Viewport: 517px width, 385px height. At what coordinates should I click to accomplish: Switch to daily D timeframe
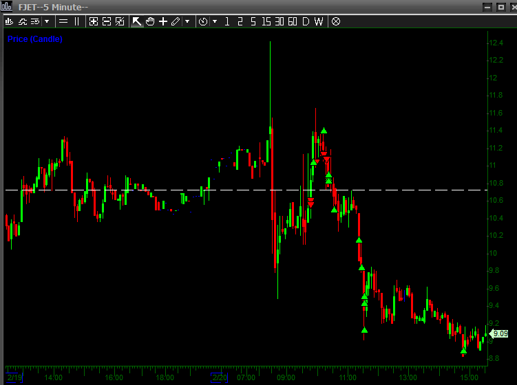coord(306,22)
